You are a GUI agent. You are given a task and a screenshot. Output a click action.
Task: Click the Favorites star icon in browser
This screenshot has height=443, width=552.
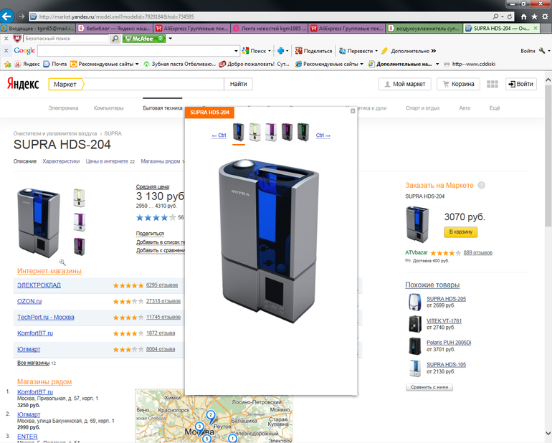(535, 16)
